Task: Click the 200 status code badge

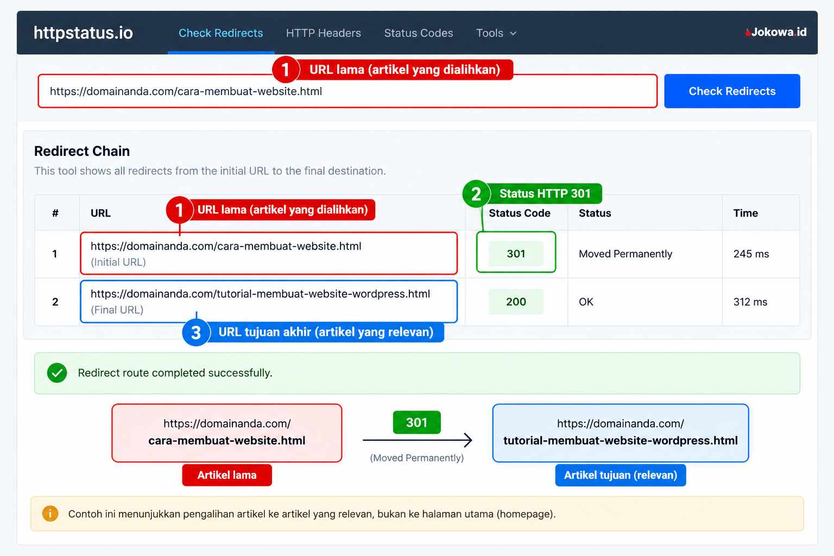Action: [x=516, y=302]
